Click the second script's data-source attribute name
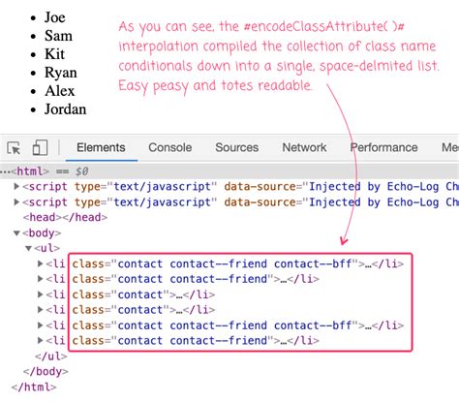The height and width of the screenshot is (402, 459). tap(260, 202)
